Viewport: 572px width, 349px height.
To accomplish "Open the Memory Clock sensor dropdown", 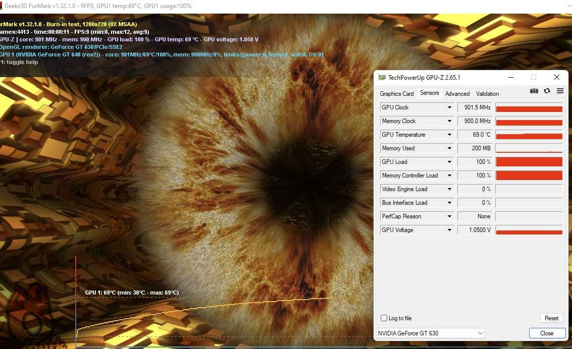I will pyautogui.click(x=449, y=121).
